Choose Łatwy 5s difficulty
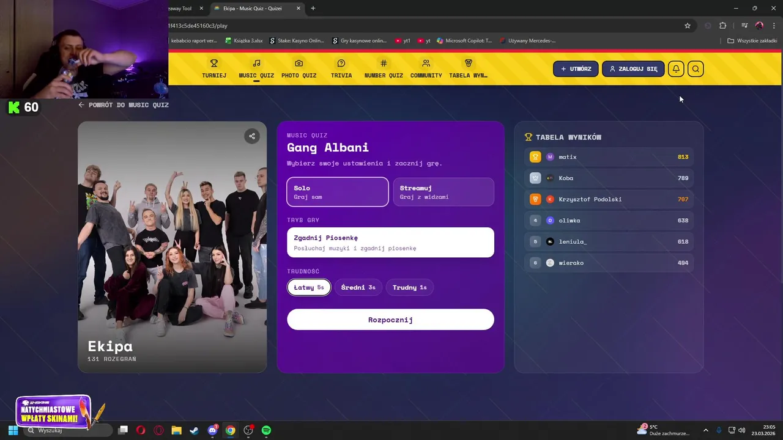Image resolution: width=783 pixels, height=440 pixels. click(x=309, y=287)
